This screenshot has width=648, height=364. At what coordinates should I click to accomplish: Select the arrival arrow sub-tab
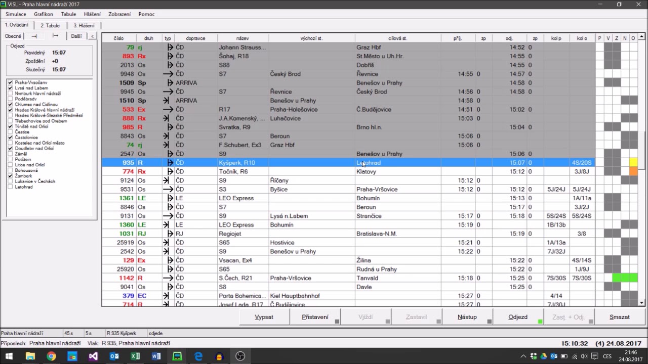coord(34,36)
